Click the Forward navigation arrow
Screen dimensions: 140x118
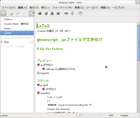coord(24,13)
